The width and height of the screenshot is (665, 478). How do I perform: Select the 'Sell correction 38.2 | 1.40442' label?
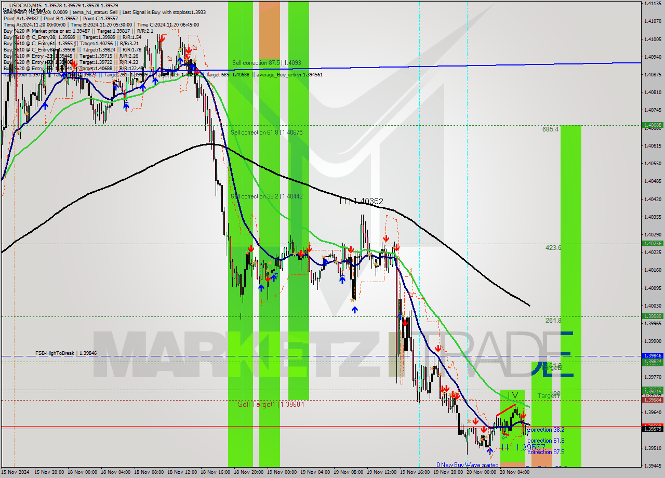[x=267, y=196]
